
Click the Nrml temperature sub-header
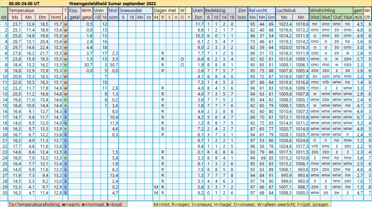tap(56, 16)
